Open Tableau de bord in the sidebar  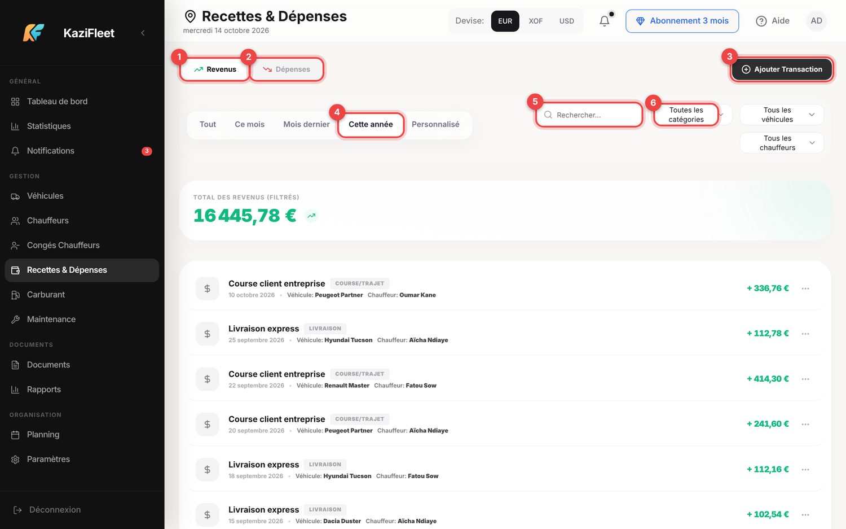pos(82,102)
